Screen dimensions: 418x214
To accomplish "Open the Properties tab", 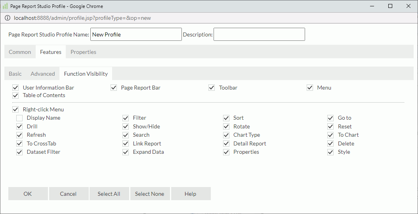I will [x=83, y=52].
